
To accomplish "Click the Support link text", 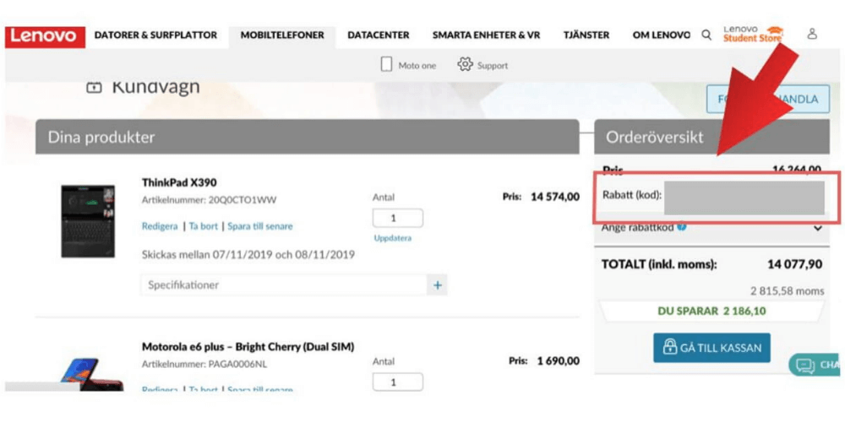I will point(493,66).
